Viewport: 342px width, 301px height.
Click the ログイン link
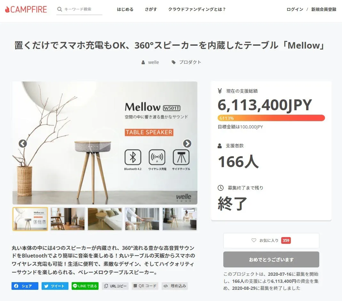[x=295, y=9]
